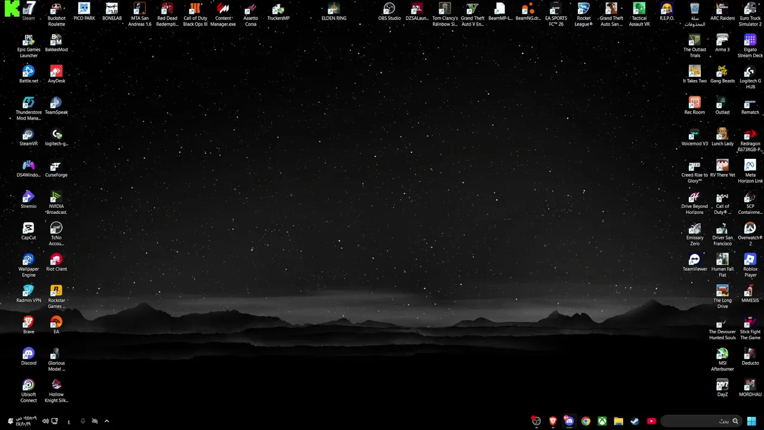Open the It Takes Two shortcut
Image resolution: width=764 pixels, height=430 pixels.
695,74
